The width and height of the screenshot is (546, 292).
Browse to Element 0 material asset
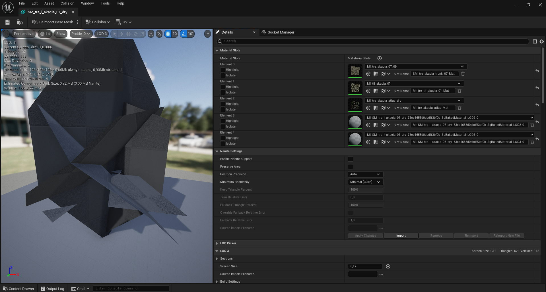click(376, 74)
